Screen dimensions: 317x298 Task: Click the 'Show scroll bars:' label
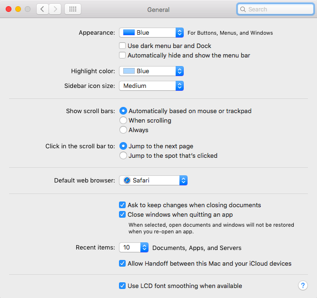pos(90,111)
